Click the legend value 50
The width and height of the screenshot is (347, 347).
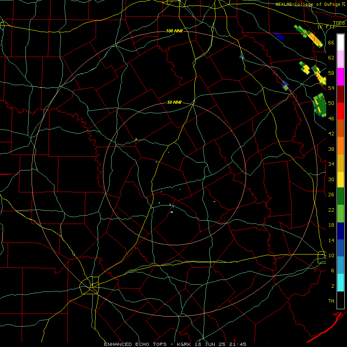point(331,103)
